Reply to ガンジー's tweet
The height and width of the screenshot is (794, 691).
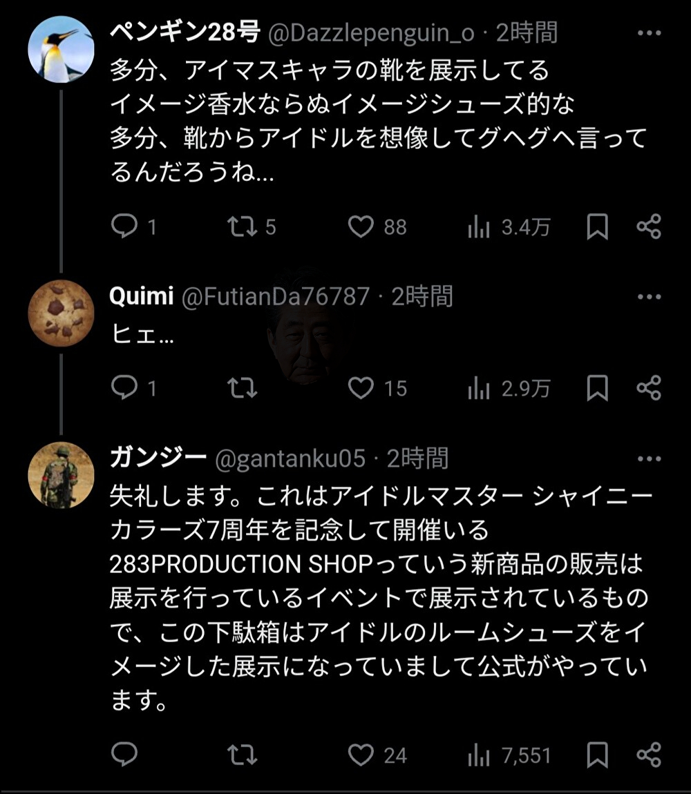click(x=124, y=755)
